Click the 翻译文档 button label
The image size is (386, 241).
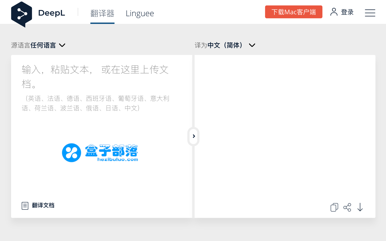click(x=43, y=205)
